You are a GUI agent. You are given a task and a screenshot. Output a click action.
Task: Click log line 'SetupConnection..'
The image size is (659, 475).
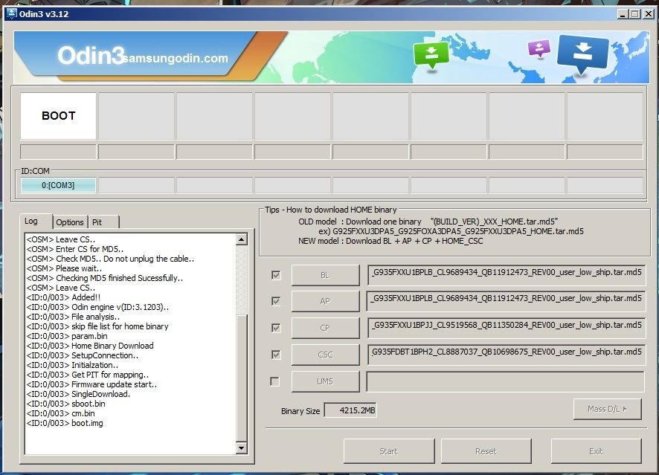click(x=83, y=355)
